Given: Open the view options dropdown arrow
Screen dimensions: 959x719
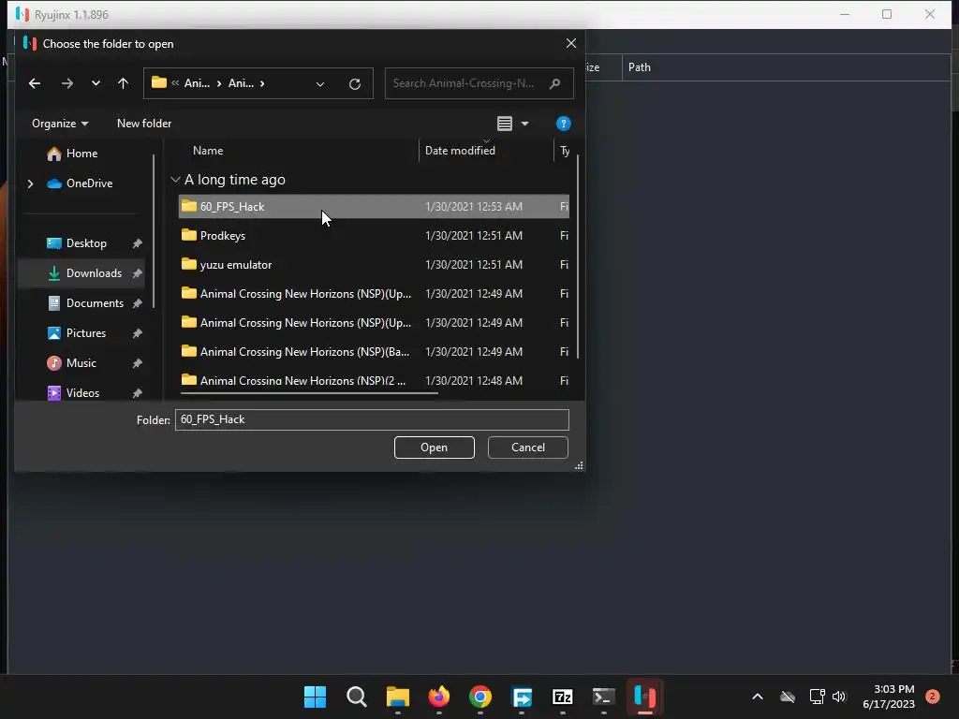Looking at the screenshot, I should [524, 124].
